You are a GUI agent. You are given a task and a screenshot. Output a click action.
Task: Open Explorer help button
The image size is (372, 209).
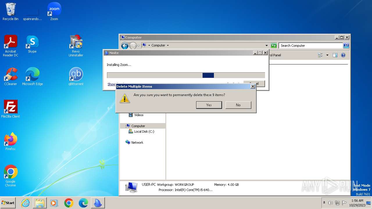coord(343,55)
